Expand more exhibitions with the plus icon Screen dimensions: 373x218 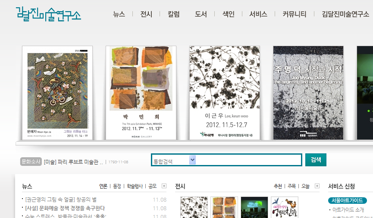coord(317,186)
